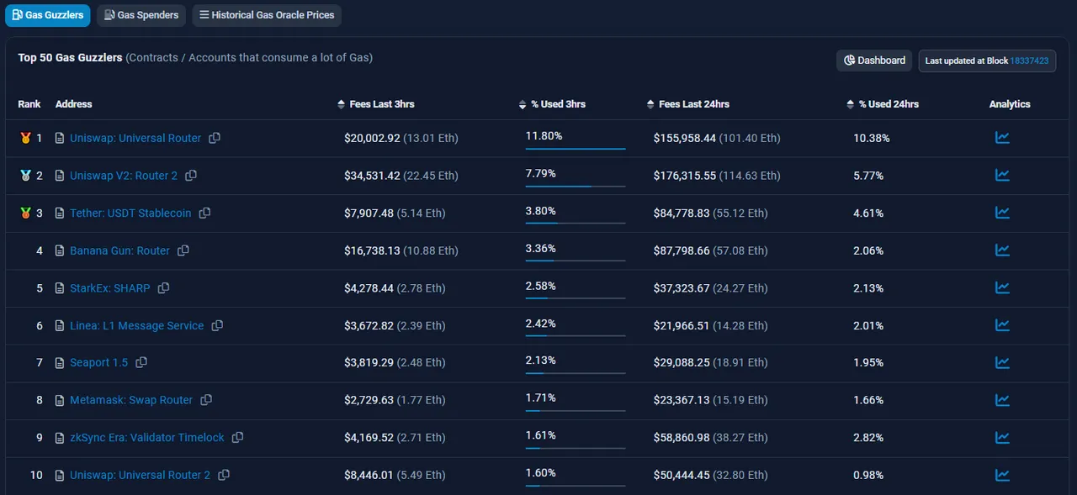Click the contract file icon beside StarkEx: SHARP
Screen dimensions: 1077x495
pyautogui.click(x=60, y=288)
